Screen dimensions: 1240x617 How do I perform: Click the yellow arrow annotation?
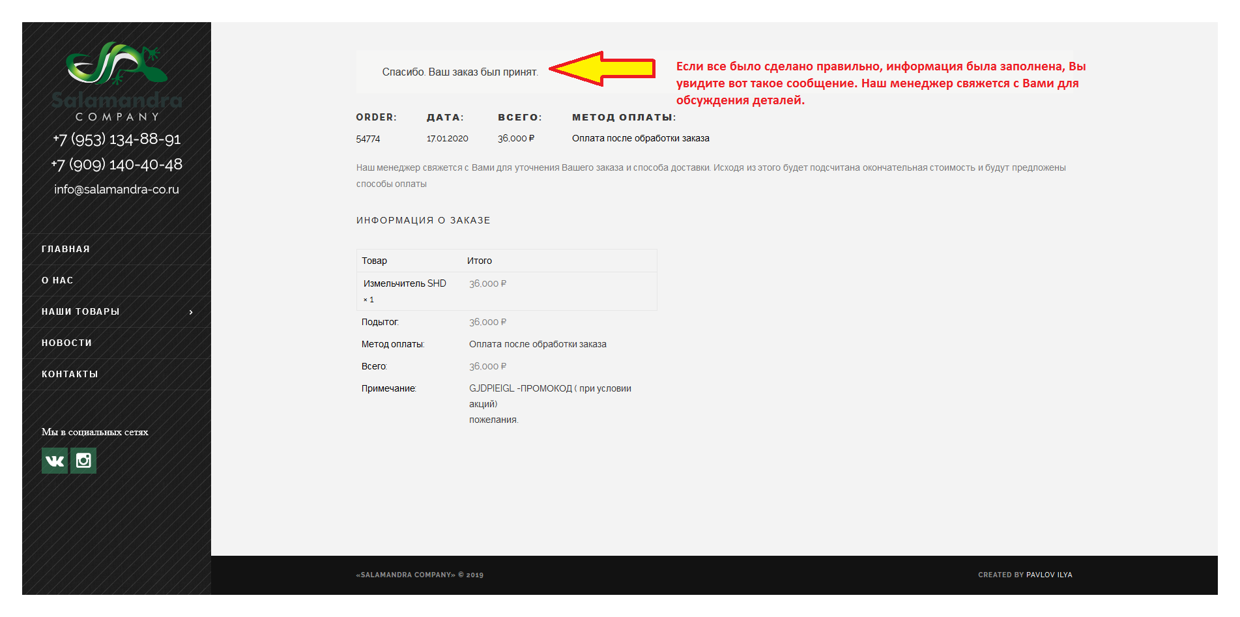point(602,68)
